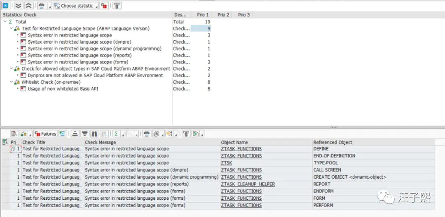
Task: Open the Choose statistic dropdown
Action: [76, 6]
